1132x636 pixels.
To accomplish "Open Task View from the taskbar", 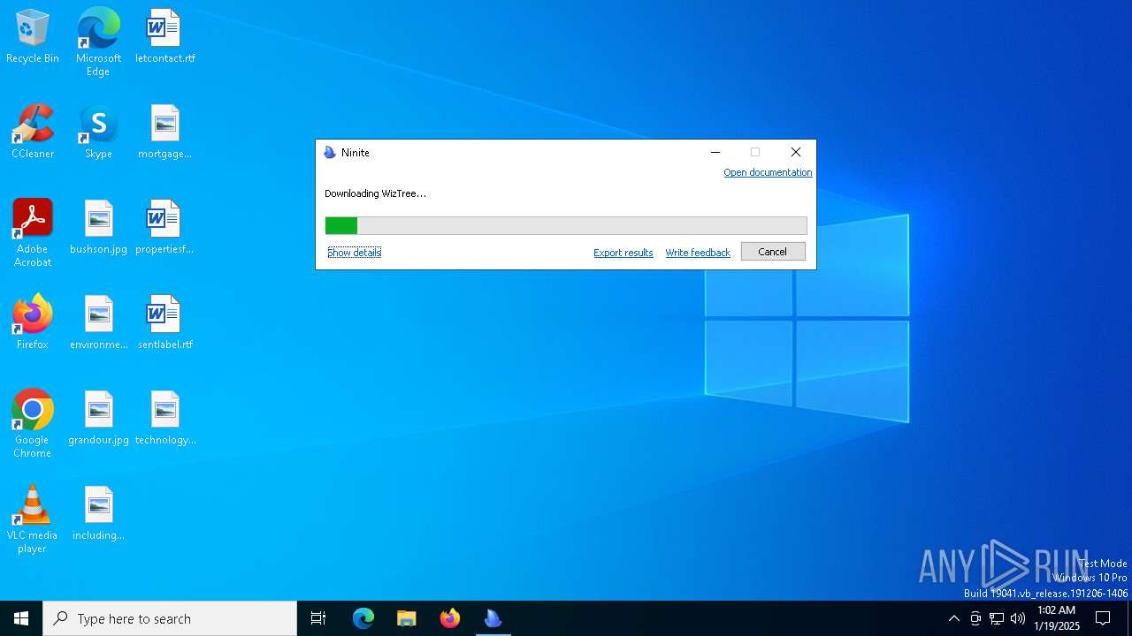I will 318,618.
